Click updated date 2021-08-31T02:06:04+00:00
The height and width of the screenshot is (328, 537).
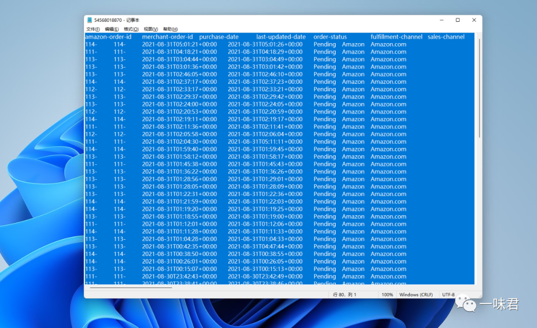(265, 134)
